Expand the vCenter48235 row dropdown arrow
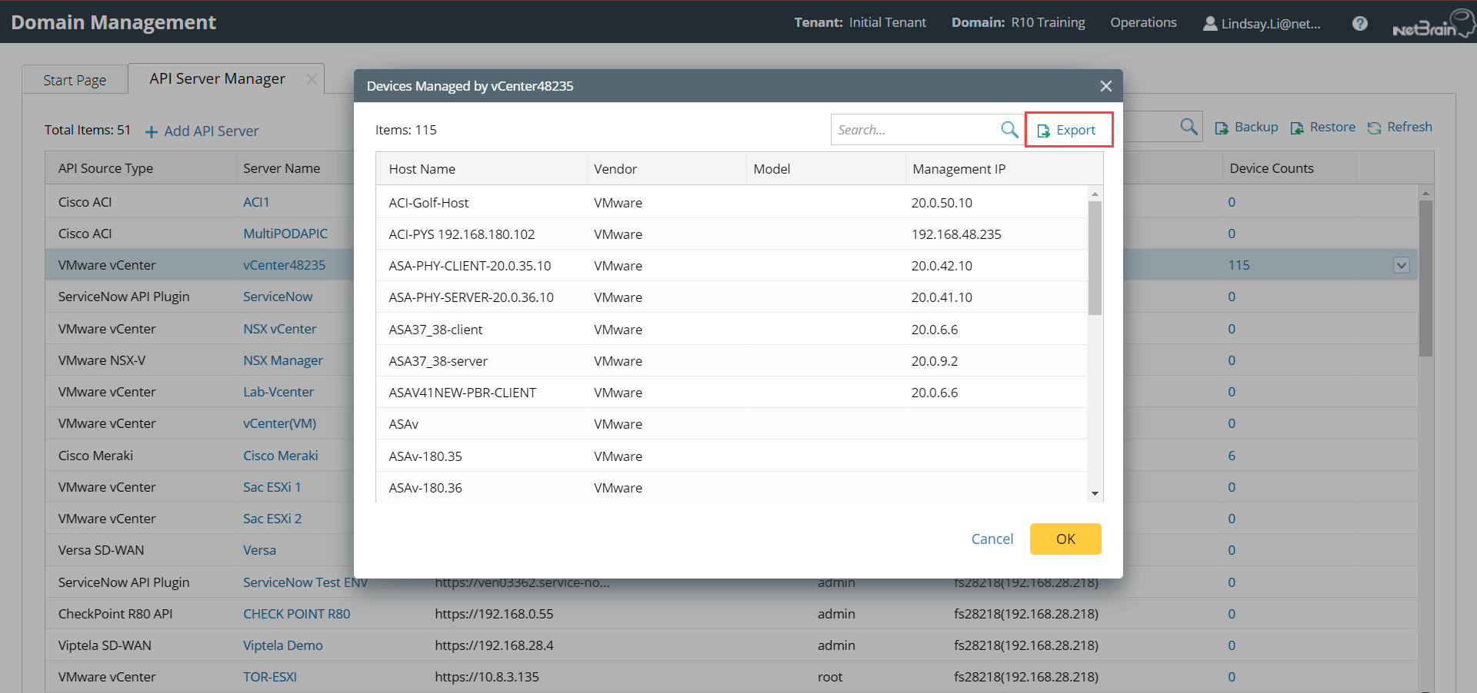1477x693 pixels. 1401,265
